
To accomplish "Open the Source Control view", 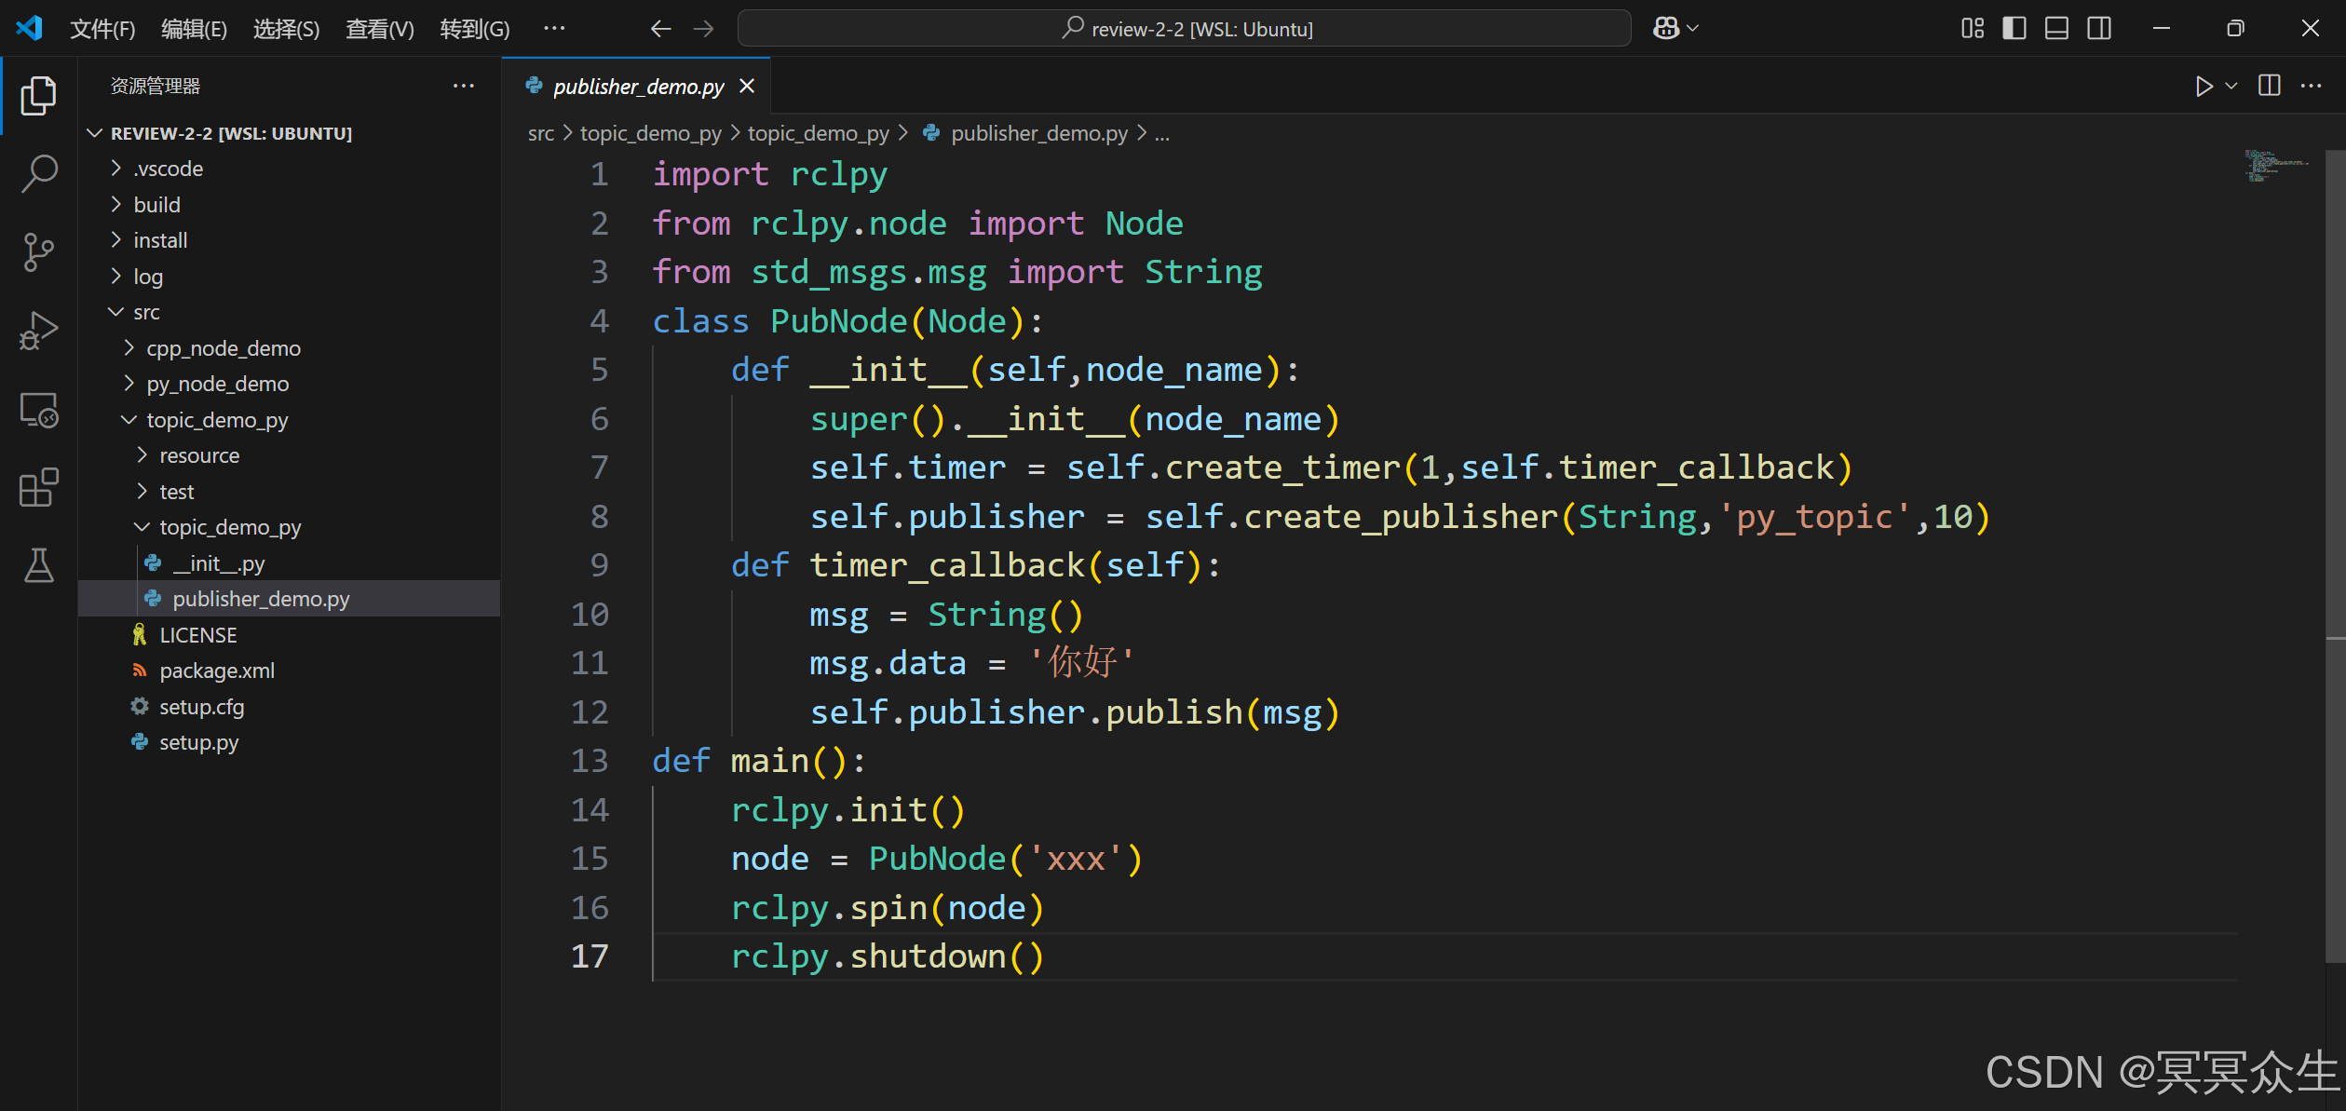I will pos(39,251).
